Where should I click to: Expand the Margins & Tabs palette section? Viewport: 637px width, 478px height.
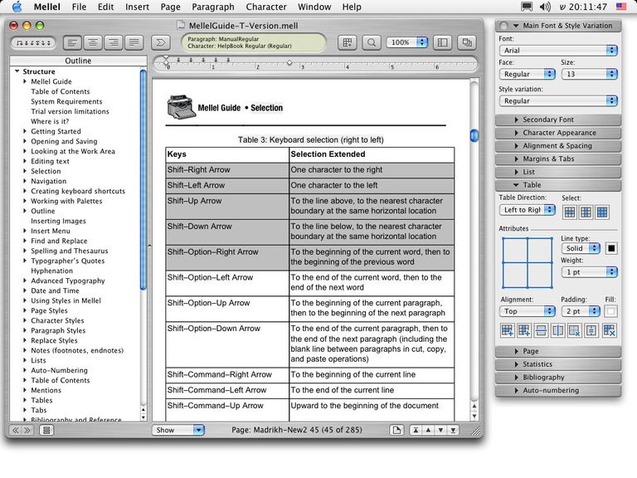point(558,159)
